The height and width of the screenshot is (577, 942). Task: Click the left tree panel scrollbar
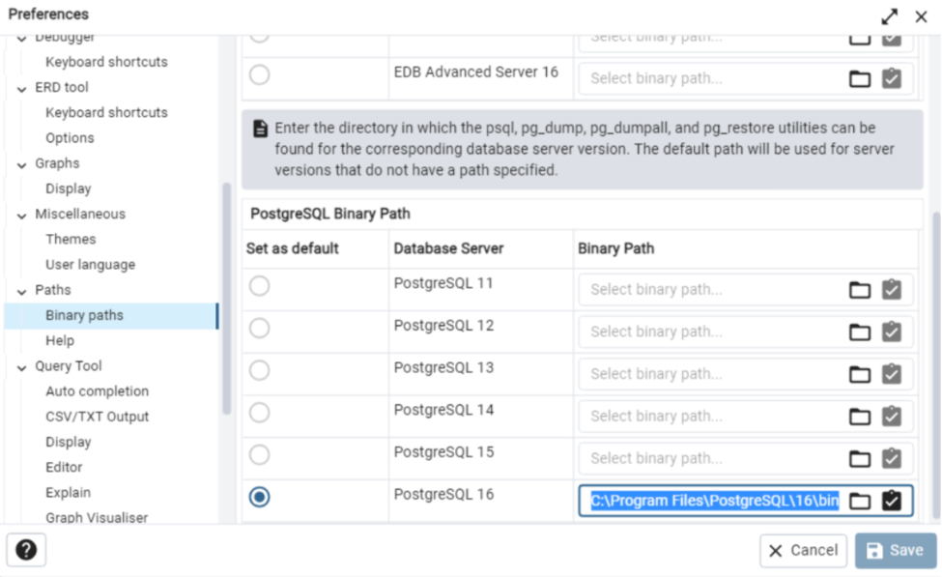tap(226, 290)
